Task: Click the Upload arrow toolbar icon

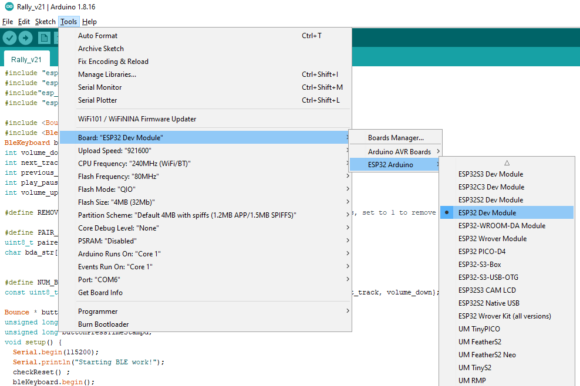Action: tap(25, 38)
